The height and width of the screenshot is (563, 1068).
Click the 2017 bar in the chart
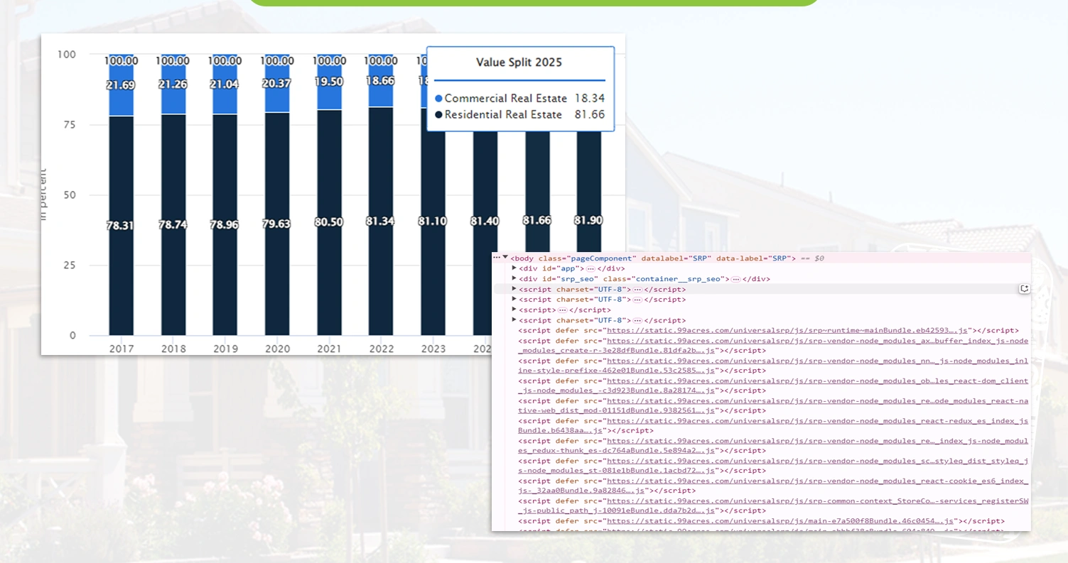pyautogui.click(x=120, y=213)
